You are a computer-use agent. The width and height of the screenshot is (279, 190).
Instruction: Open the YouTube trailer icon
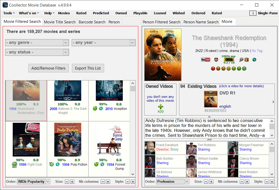(206, 60)
